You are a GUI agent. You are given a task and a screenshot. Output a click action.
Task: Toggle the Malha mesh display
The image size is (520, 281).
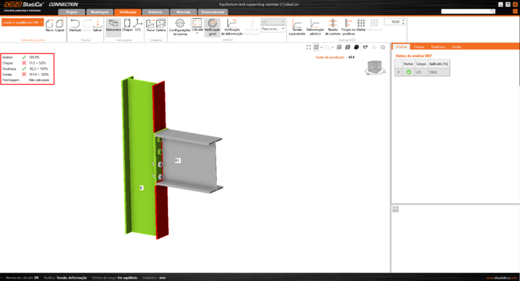pos(361,23)
